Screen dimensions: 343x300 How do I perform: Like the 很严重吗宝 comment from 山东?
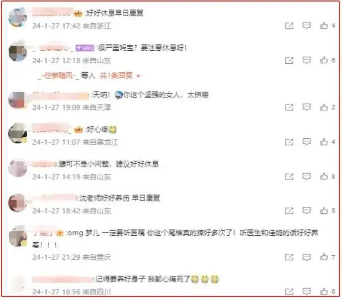(x=324, y=60)
